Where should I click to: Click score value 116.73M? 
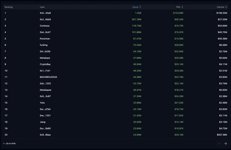[x=137, y=26]
